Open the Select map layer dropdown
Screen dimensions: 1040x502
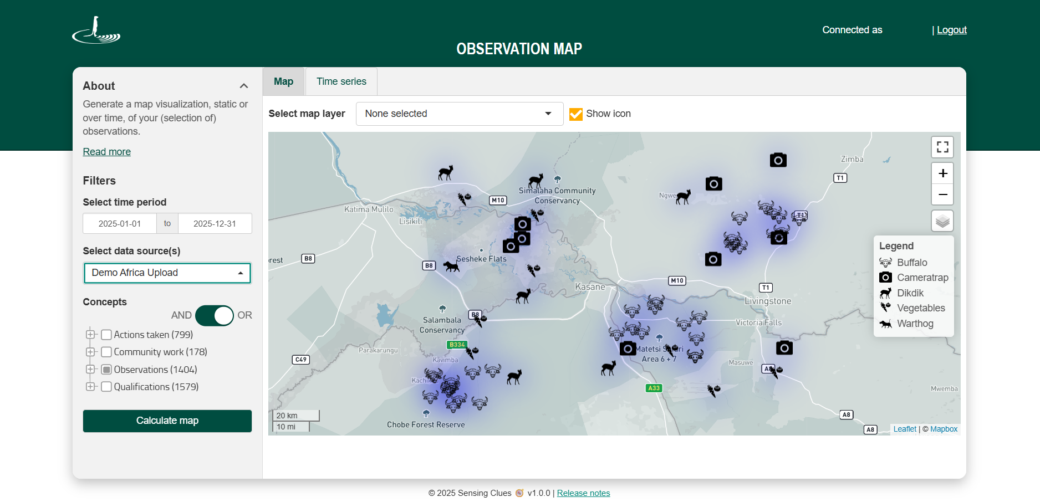point(460,114)
